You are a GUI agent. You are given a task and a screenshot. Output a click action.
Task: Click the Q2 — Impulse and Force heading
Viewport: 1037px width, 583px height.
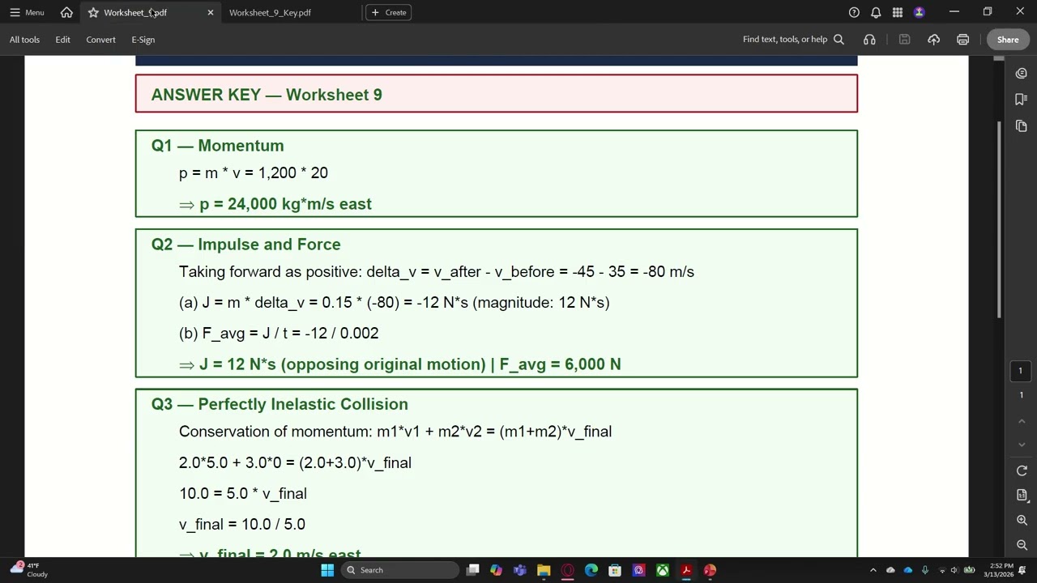(x=245, y=245)
